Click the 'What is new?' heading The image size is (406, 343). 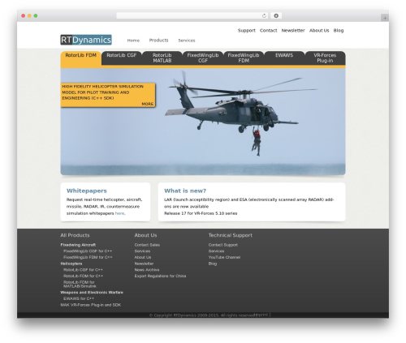pos(185,191)
